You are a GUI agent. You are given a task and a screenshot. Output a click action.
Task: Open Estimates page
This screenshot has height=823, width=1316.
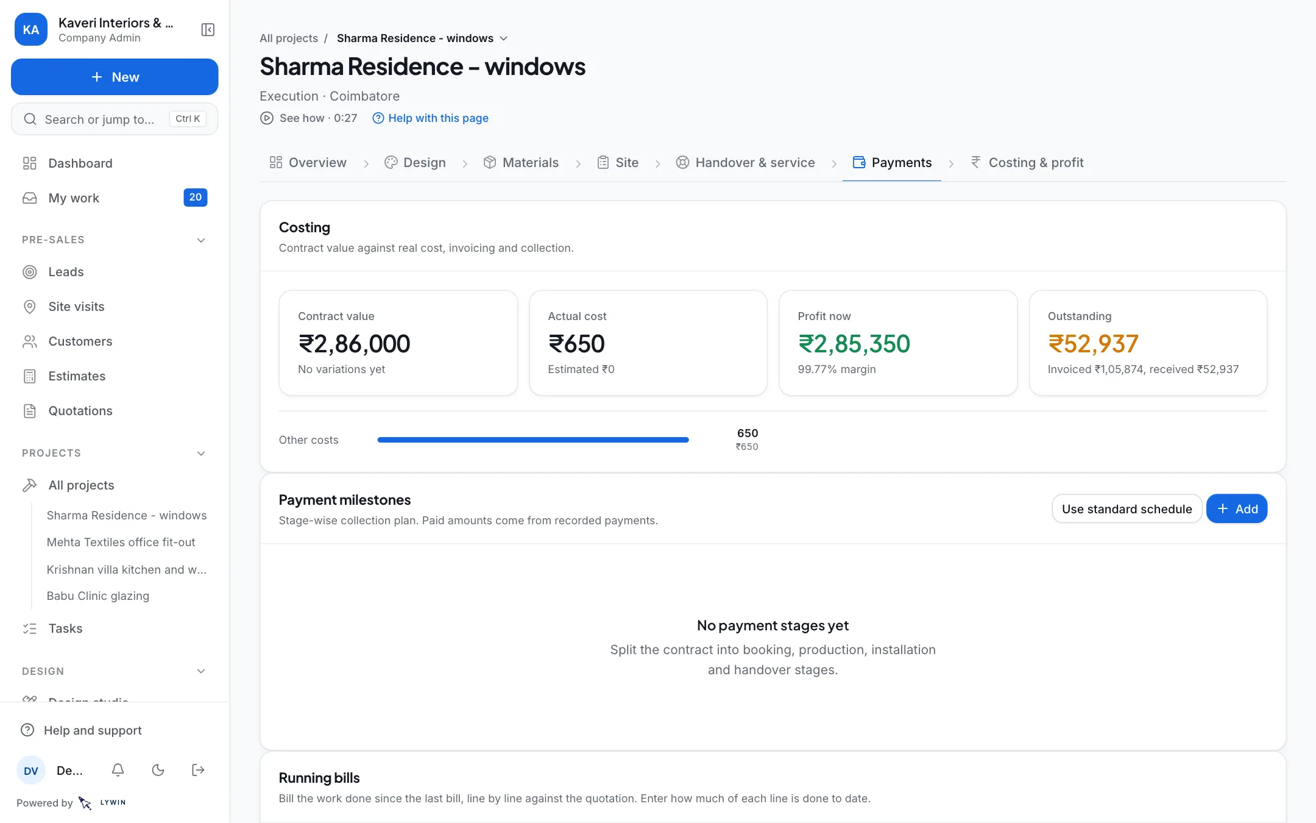pyautogui.click(x=115, y=376)
